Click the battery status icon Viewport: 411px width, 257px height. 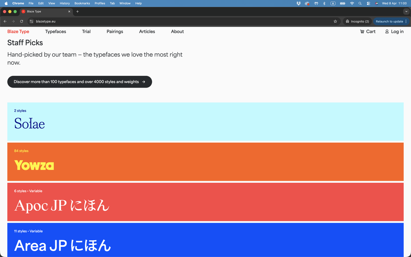pyautogui.click(x=342, y=3)
